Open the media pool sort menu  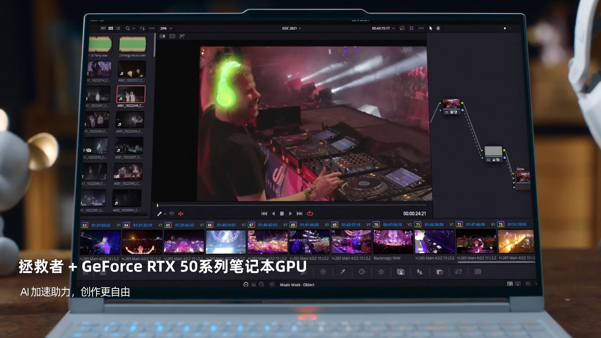142,28
